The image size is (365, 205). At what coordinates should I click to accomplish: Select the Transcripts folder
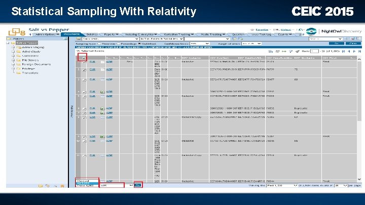point(30,73)
